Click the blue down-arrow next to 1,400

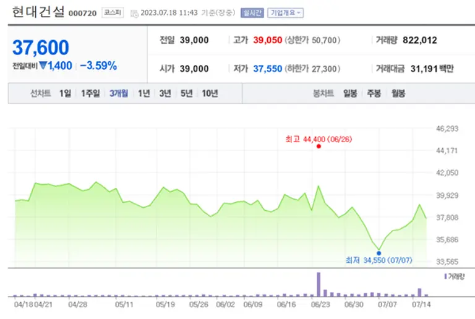pos(43,66)
